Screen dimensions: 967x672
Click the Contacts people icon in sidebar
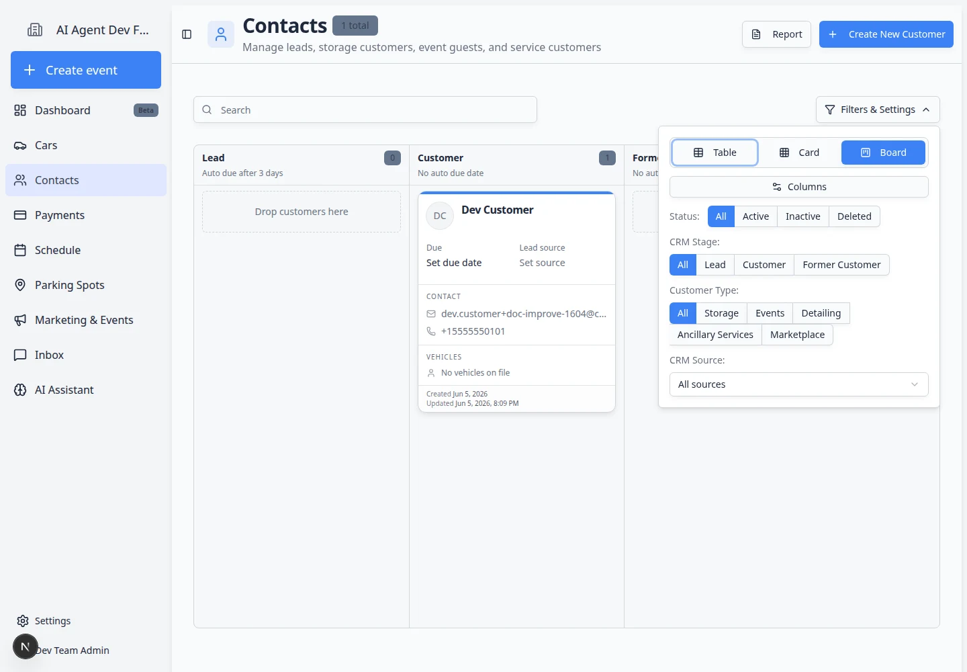coord(20,180)
